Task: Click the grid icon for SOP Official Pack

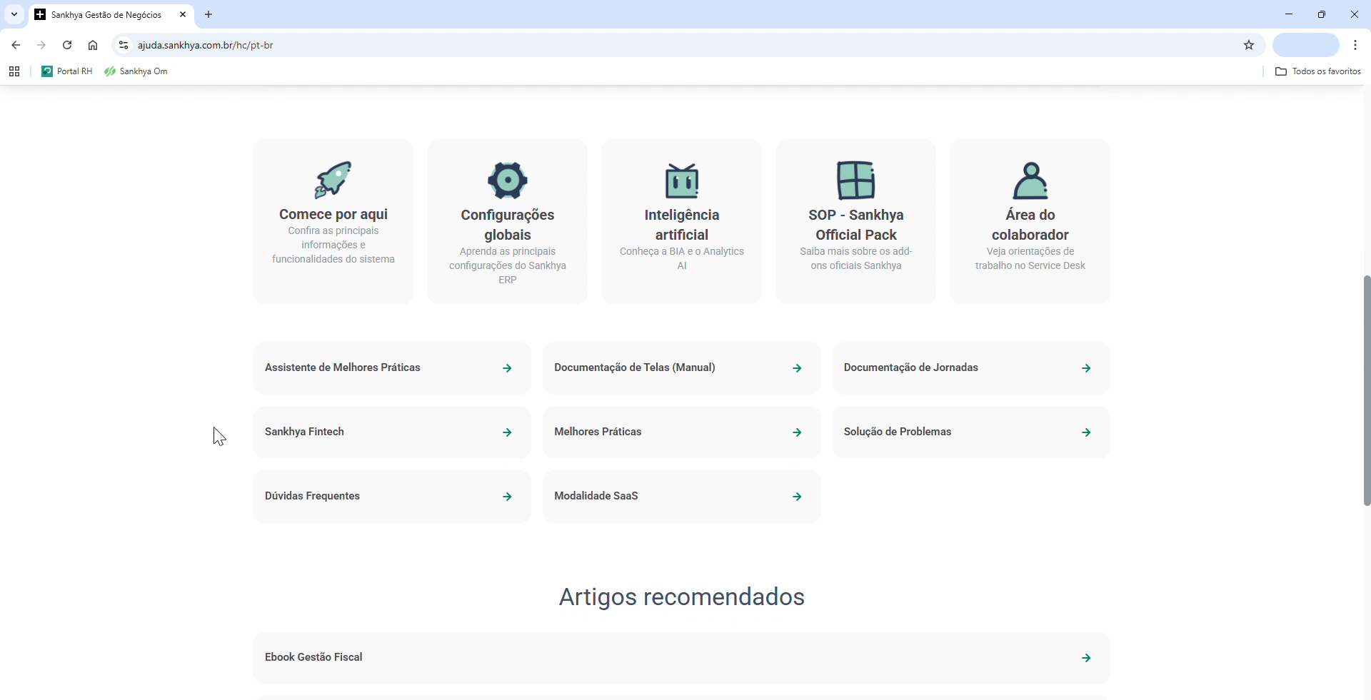Action: [856, 181]
